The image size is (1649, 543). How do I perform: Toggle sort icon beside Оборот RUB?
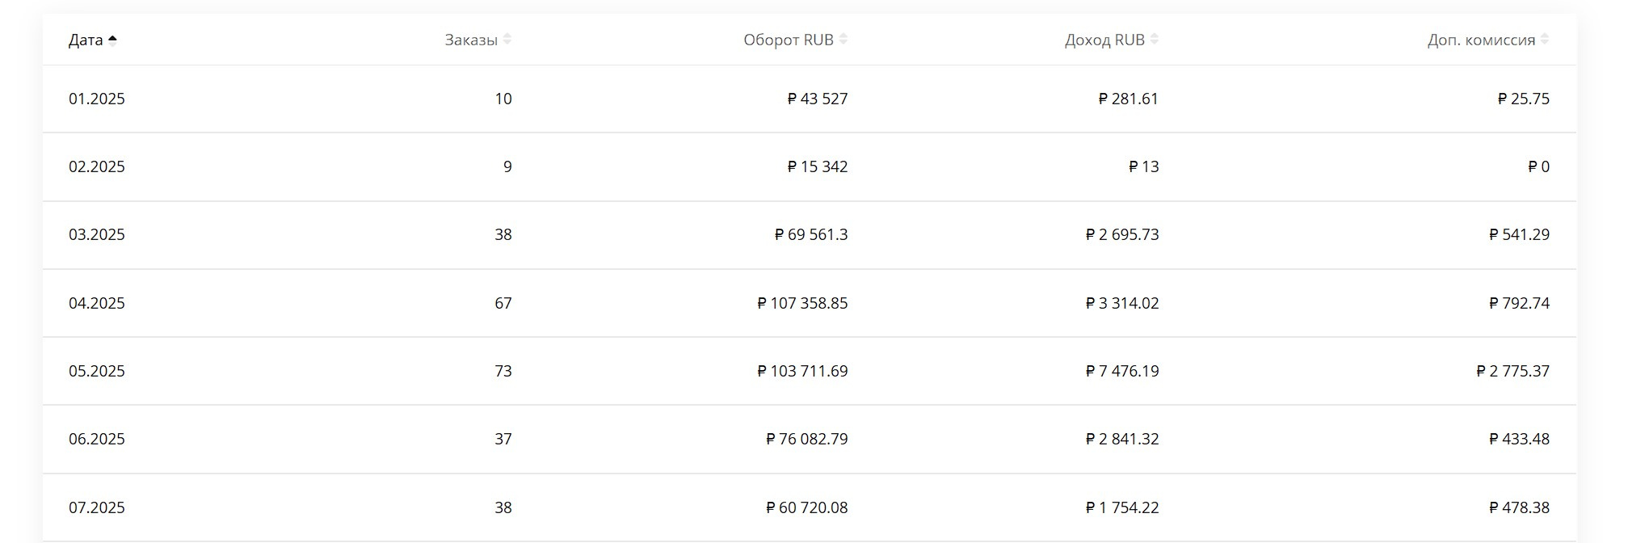click(x=843, y=40)
